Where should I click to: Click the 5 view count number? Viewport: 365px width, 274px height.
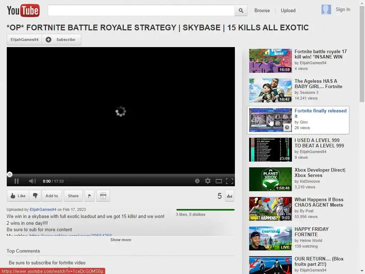pos(219,196)
